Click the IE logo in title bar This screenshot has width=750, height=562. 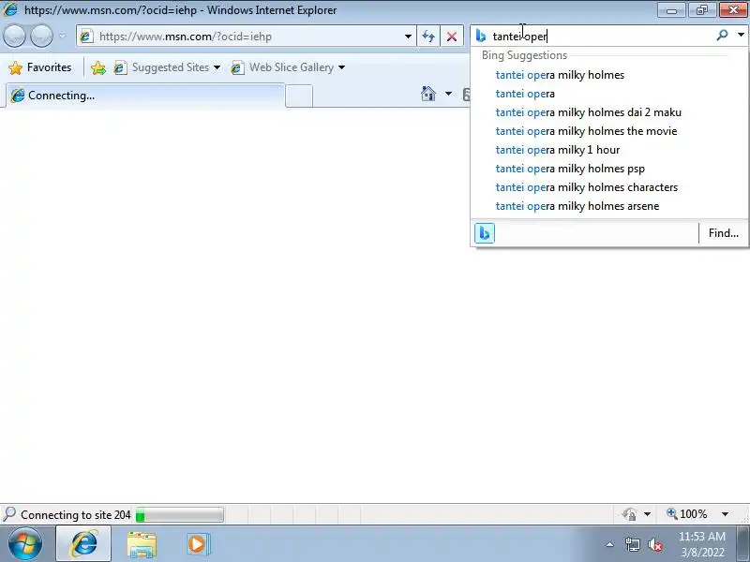(x=10, y=9)
